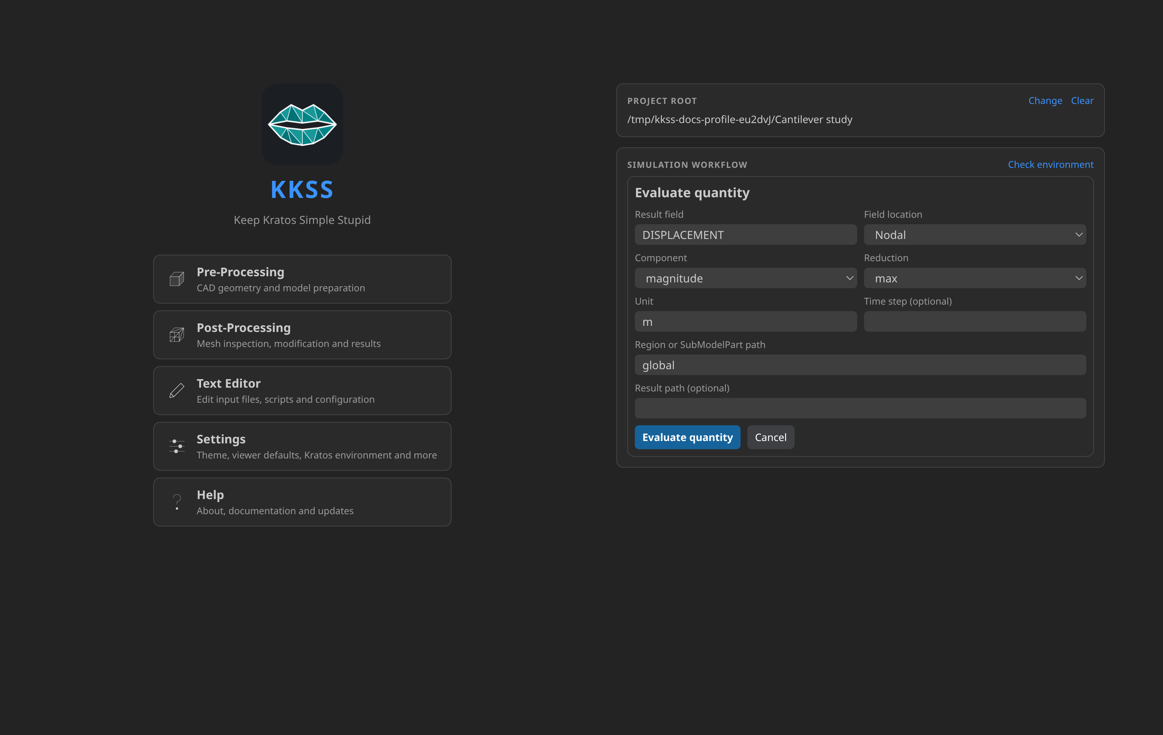The image size is (1163, 735).
Task: Click the 'Evaluate quantity' panel heading
Action: [x=692, y=192]
